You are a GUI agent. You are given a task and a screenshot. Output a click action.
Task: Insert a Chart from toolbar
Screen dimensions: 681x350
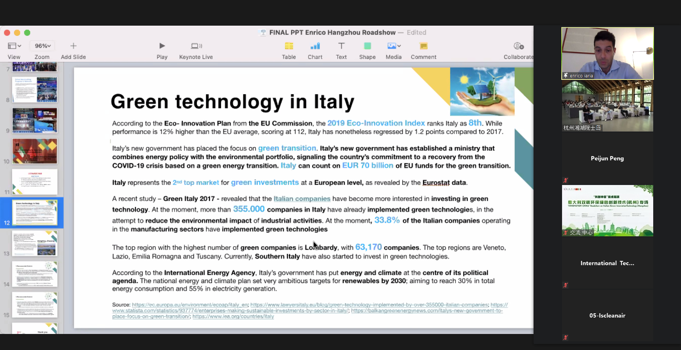[x=315, y=46]
